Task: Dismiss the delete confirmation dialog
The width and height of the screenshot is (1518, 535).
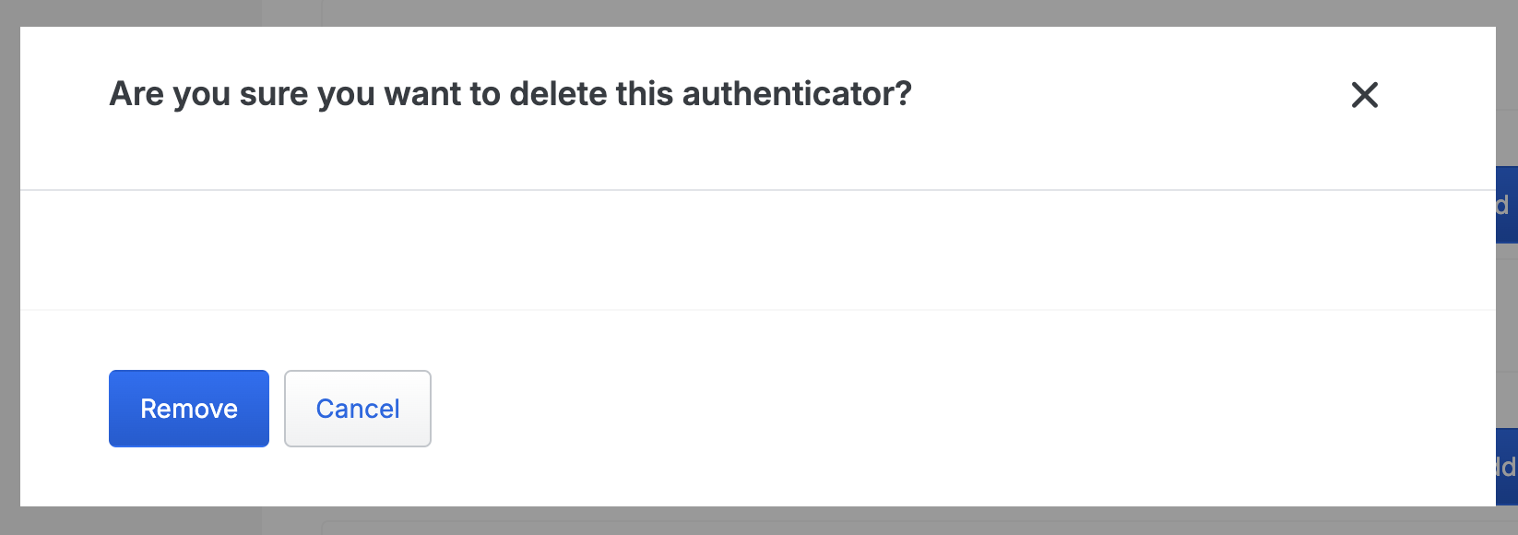Action: coord(1366,95)
